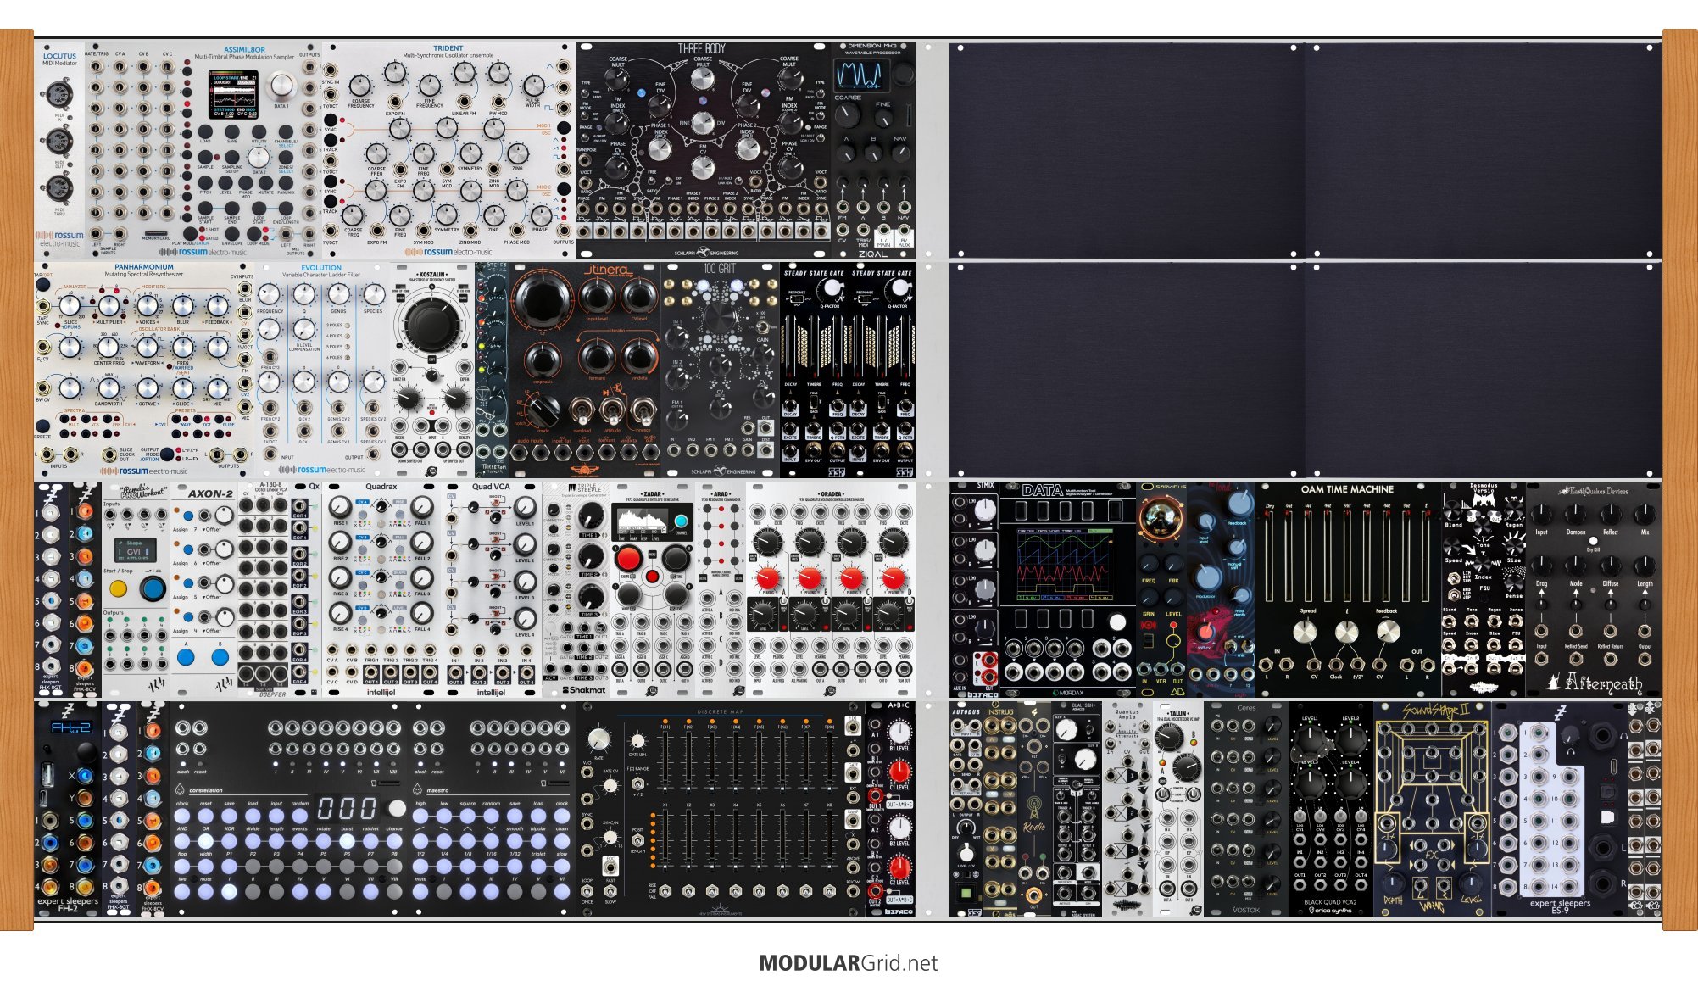Open the ModularGrid.net link

click(849, 963)
